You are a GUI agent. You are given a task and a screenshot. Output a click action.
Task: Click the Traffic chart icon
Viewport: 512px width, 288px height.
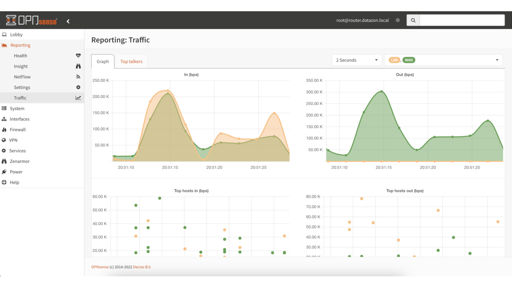78,98
